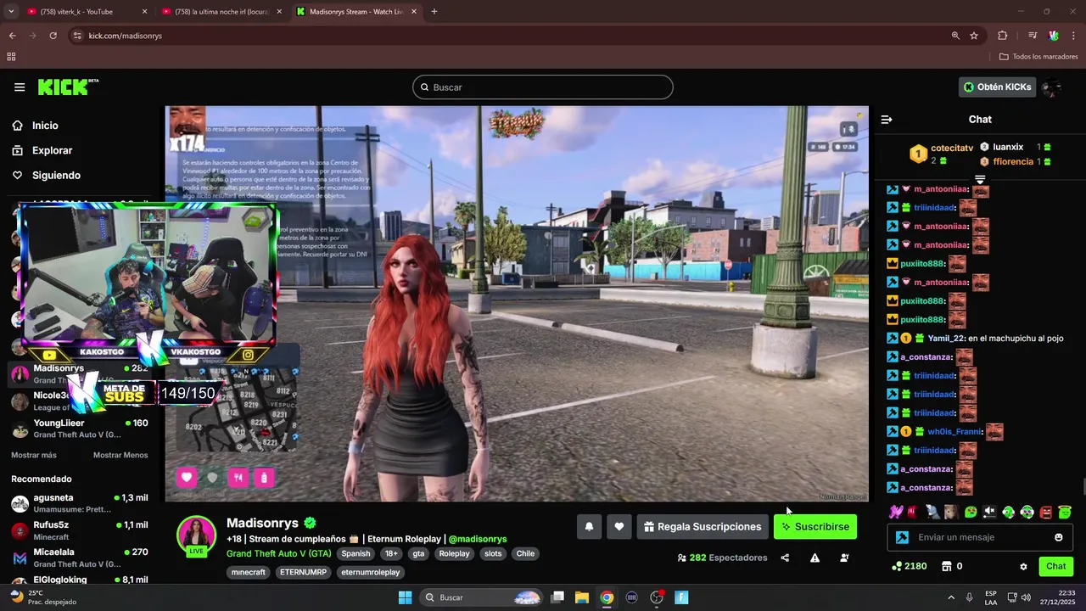Open chat settings gear icon

[x=1023, y=566]
